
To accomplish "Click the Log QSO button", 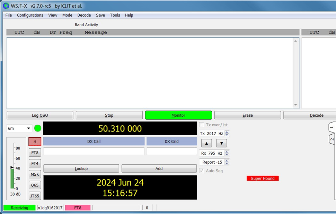I will [x=40, y=115].
